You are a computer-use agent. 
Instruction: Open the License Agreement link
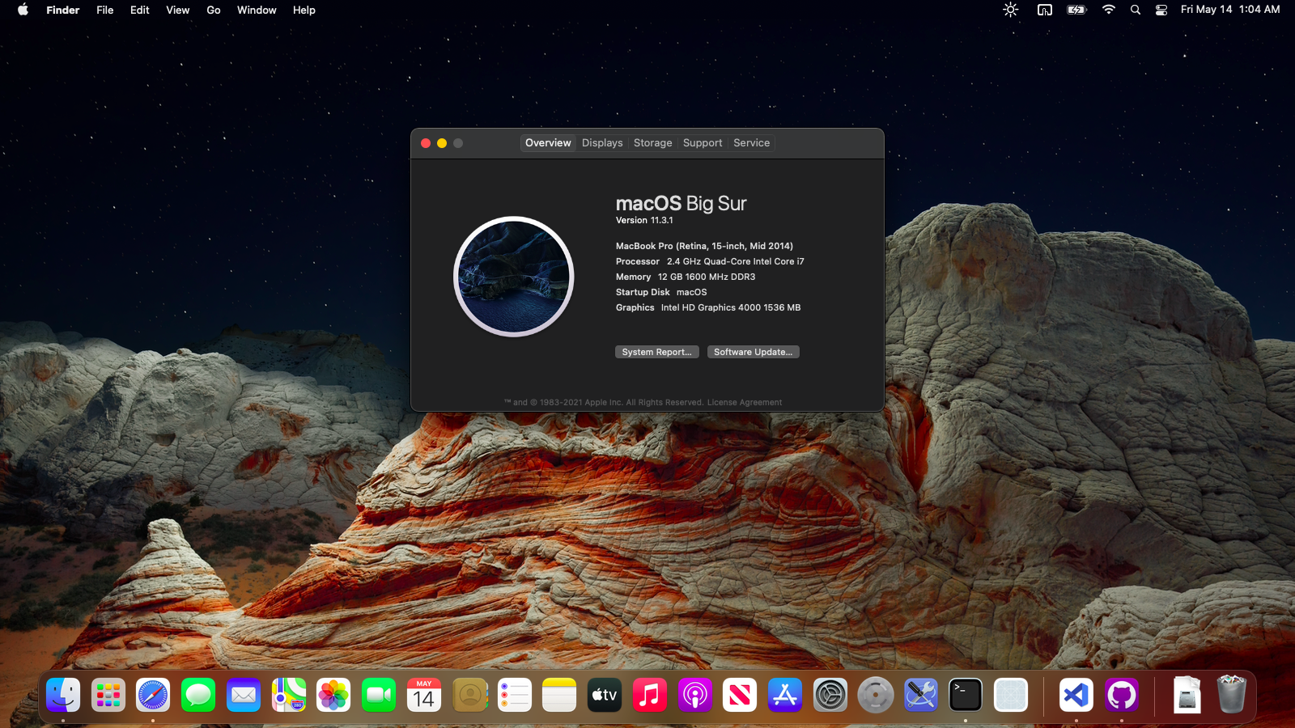coord(744,402)
